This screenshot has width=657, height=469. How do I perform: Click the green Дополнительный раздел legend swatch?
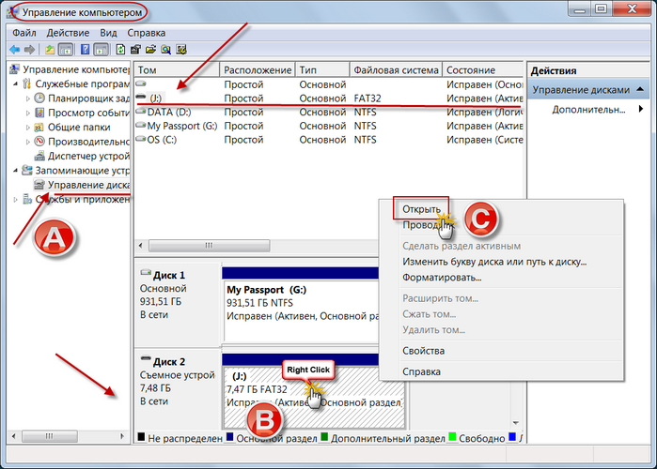point(324,437)
